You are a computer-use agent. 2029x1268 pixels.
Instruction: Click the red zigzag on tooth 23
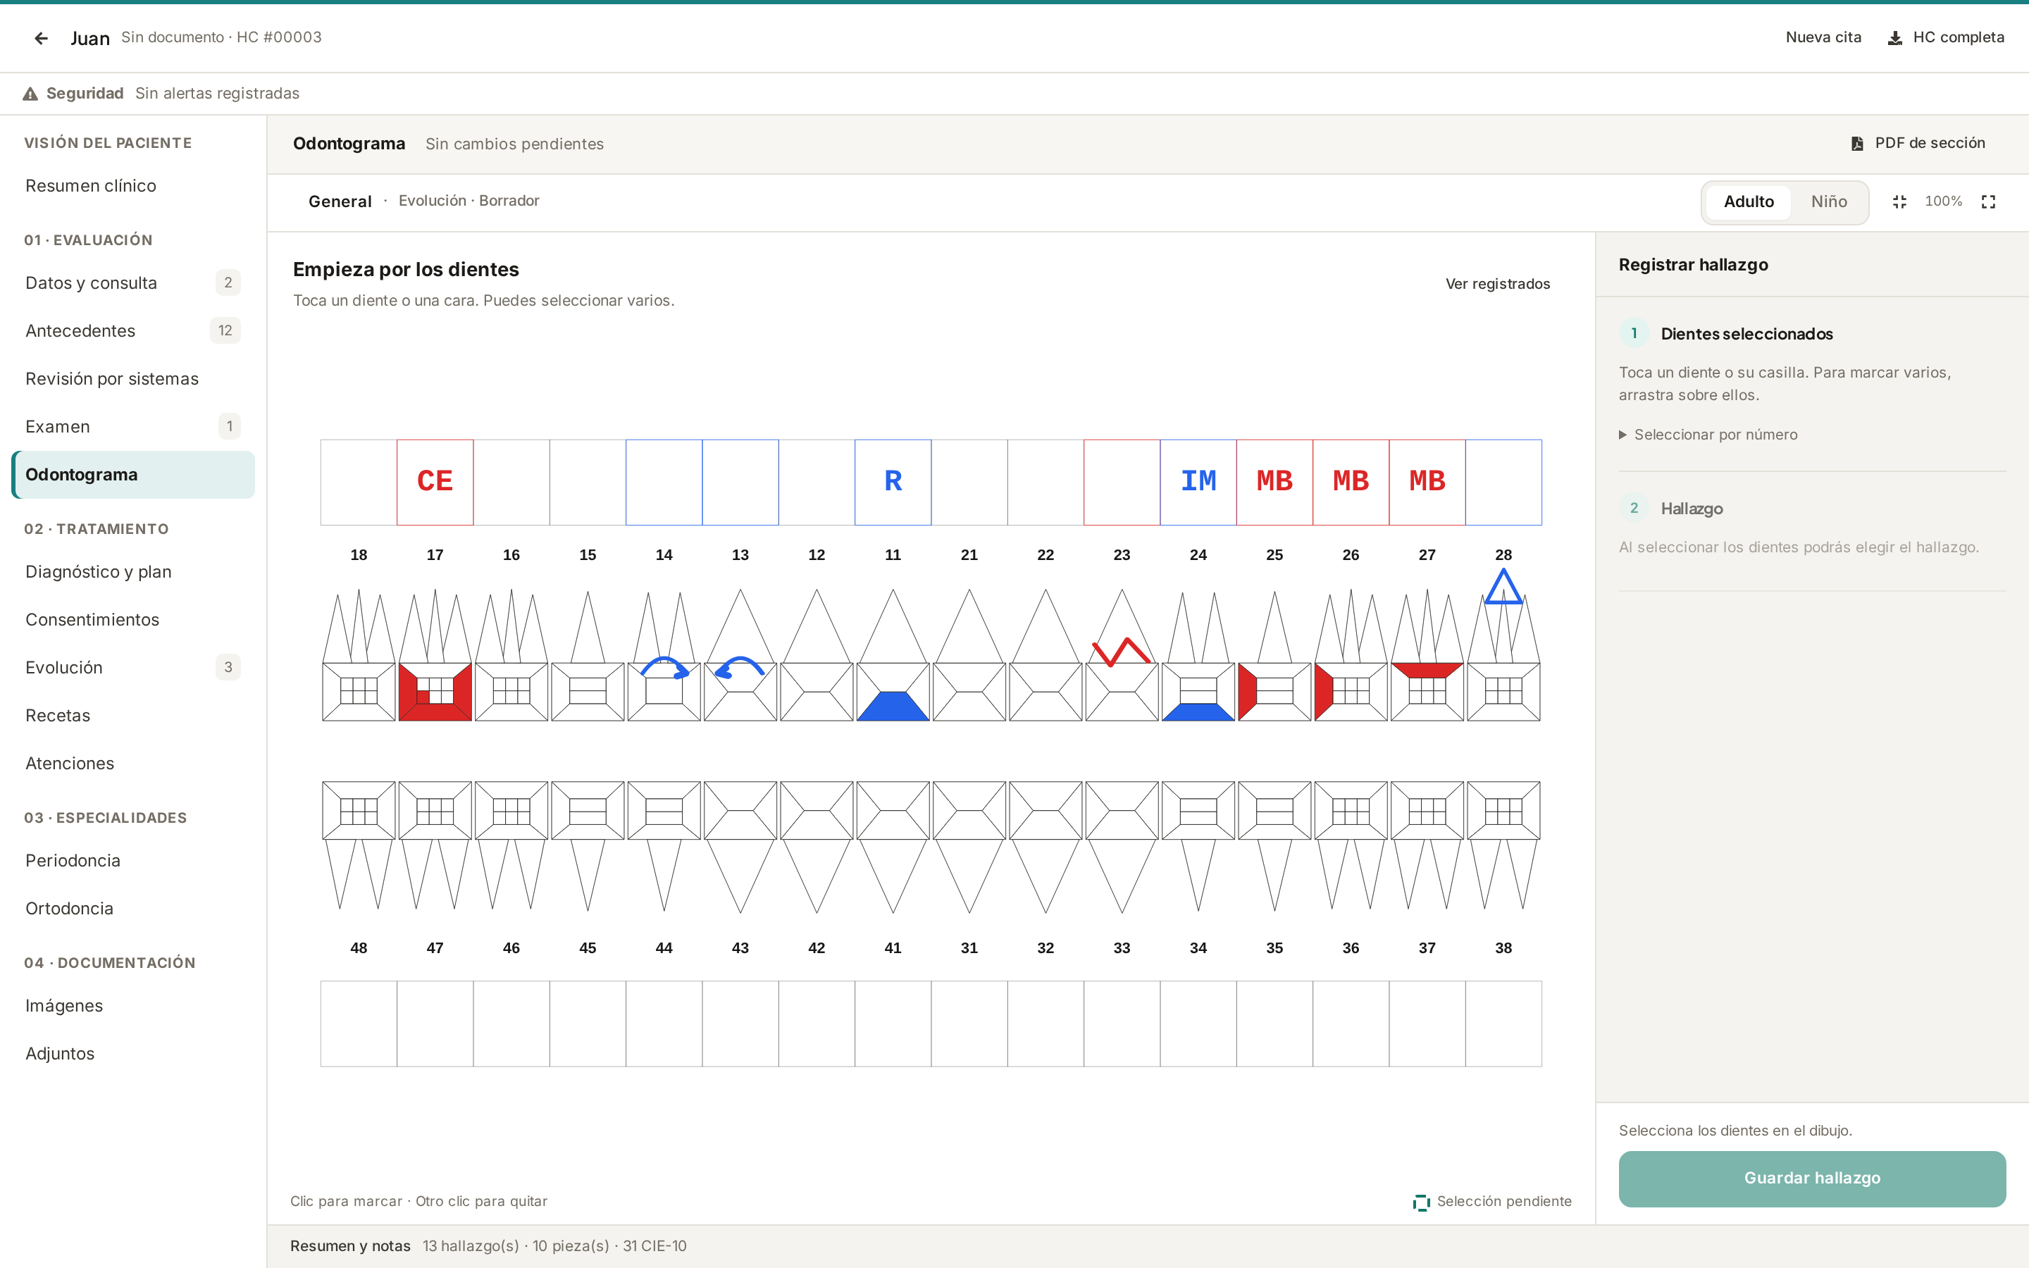click(1121, 652)
